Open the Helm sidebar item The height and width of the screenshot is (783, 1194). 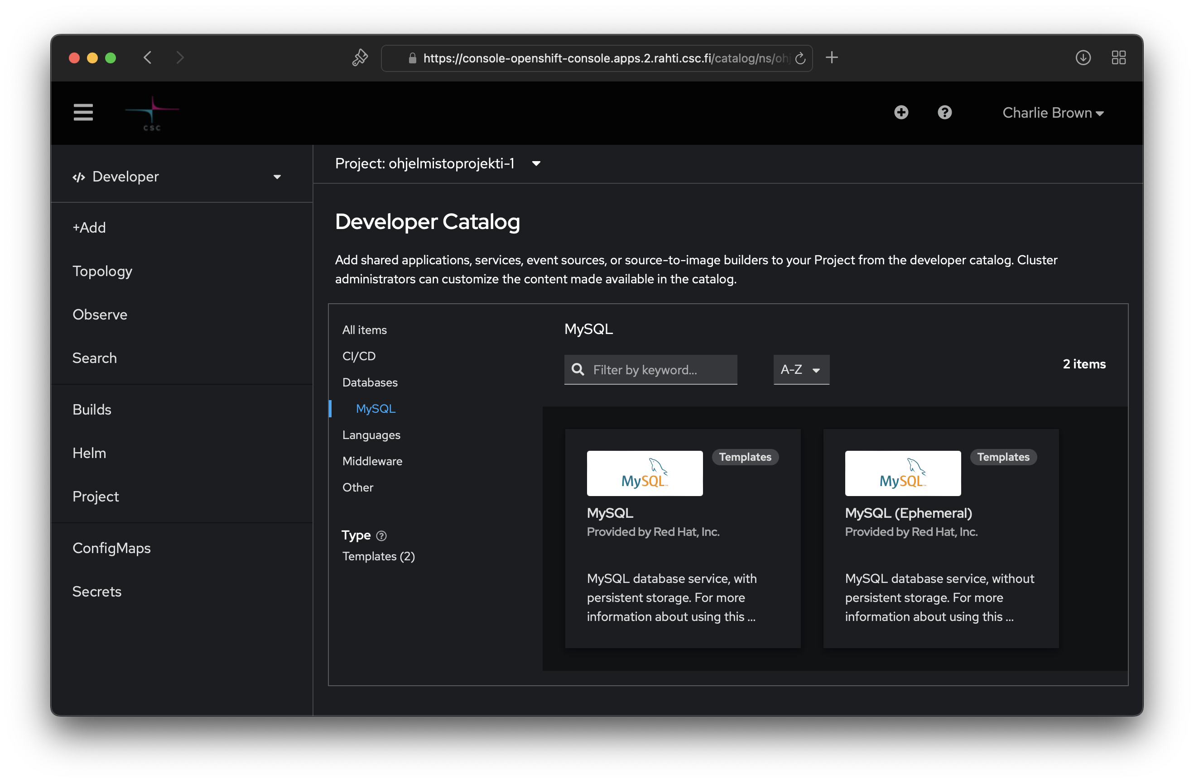89,453
